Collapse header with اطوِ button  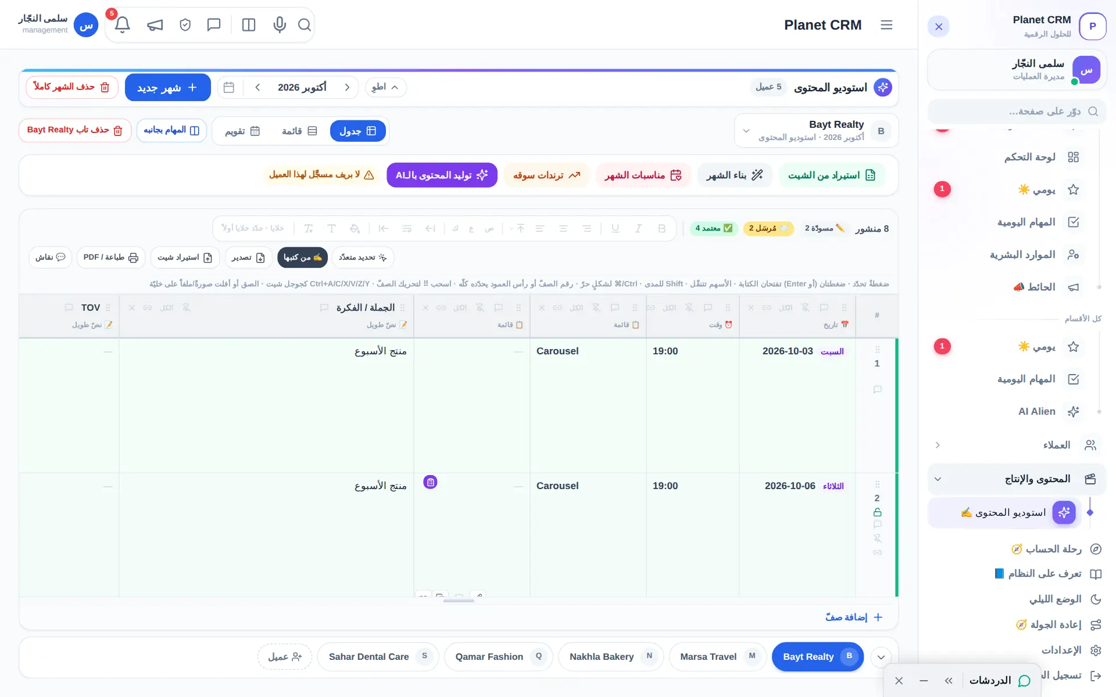pyautogui.click(x=386, y=87)
